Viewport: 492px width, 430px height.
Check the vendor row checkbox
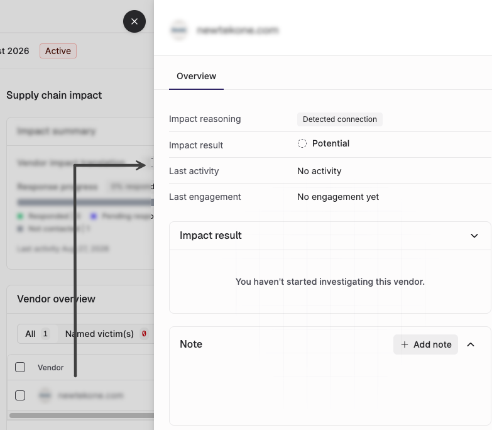20,395
